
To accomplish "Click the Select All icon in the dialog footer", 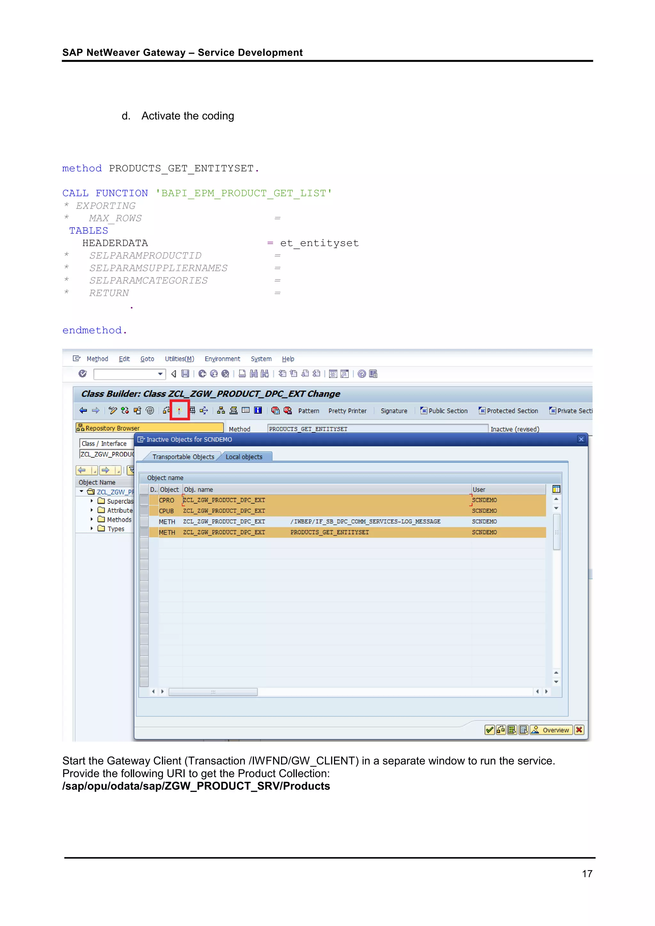I will tap(512, 730).
